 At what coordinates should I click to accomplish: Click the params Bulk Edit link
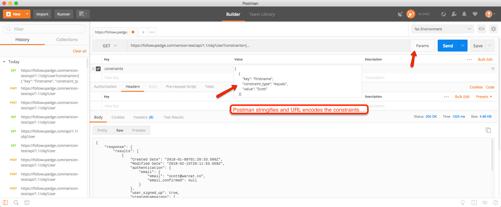coord(485,59)
